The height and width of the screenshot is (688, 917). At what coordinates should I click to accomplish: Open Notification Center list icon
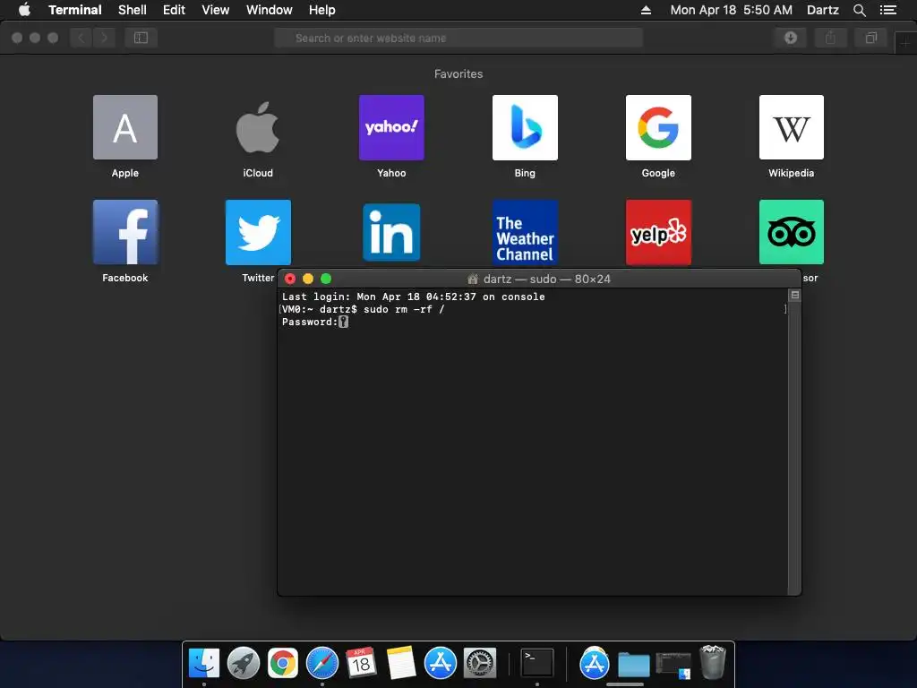[887, 10]
